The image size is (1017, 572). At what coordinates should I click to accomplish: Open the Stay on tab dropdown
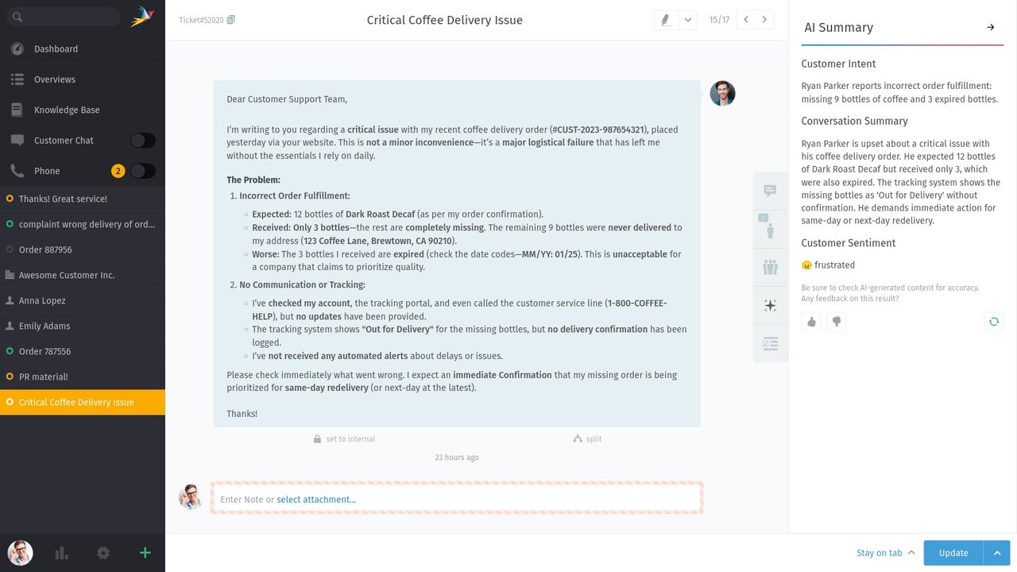coord(885,553)
